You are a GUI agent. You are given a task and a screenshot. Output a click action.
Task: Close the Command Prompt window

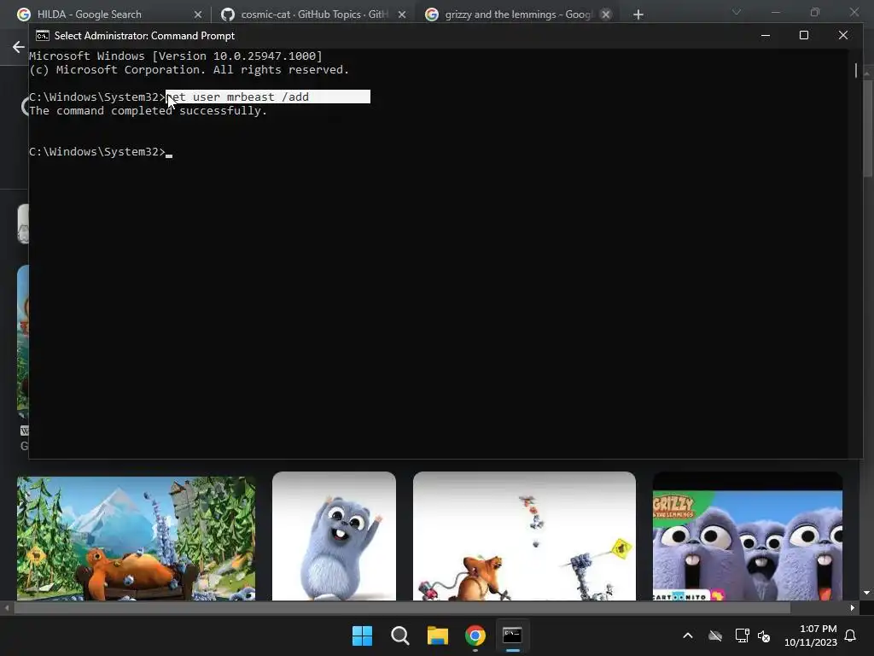click(842, 35)
